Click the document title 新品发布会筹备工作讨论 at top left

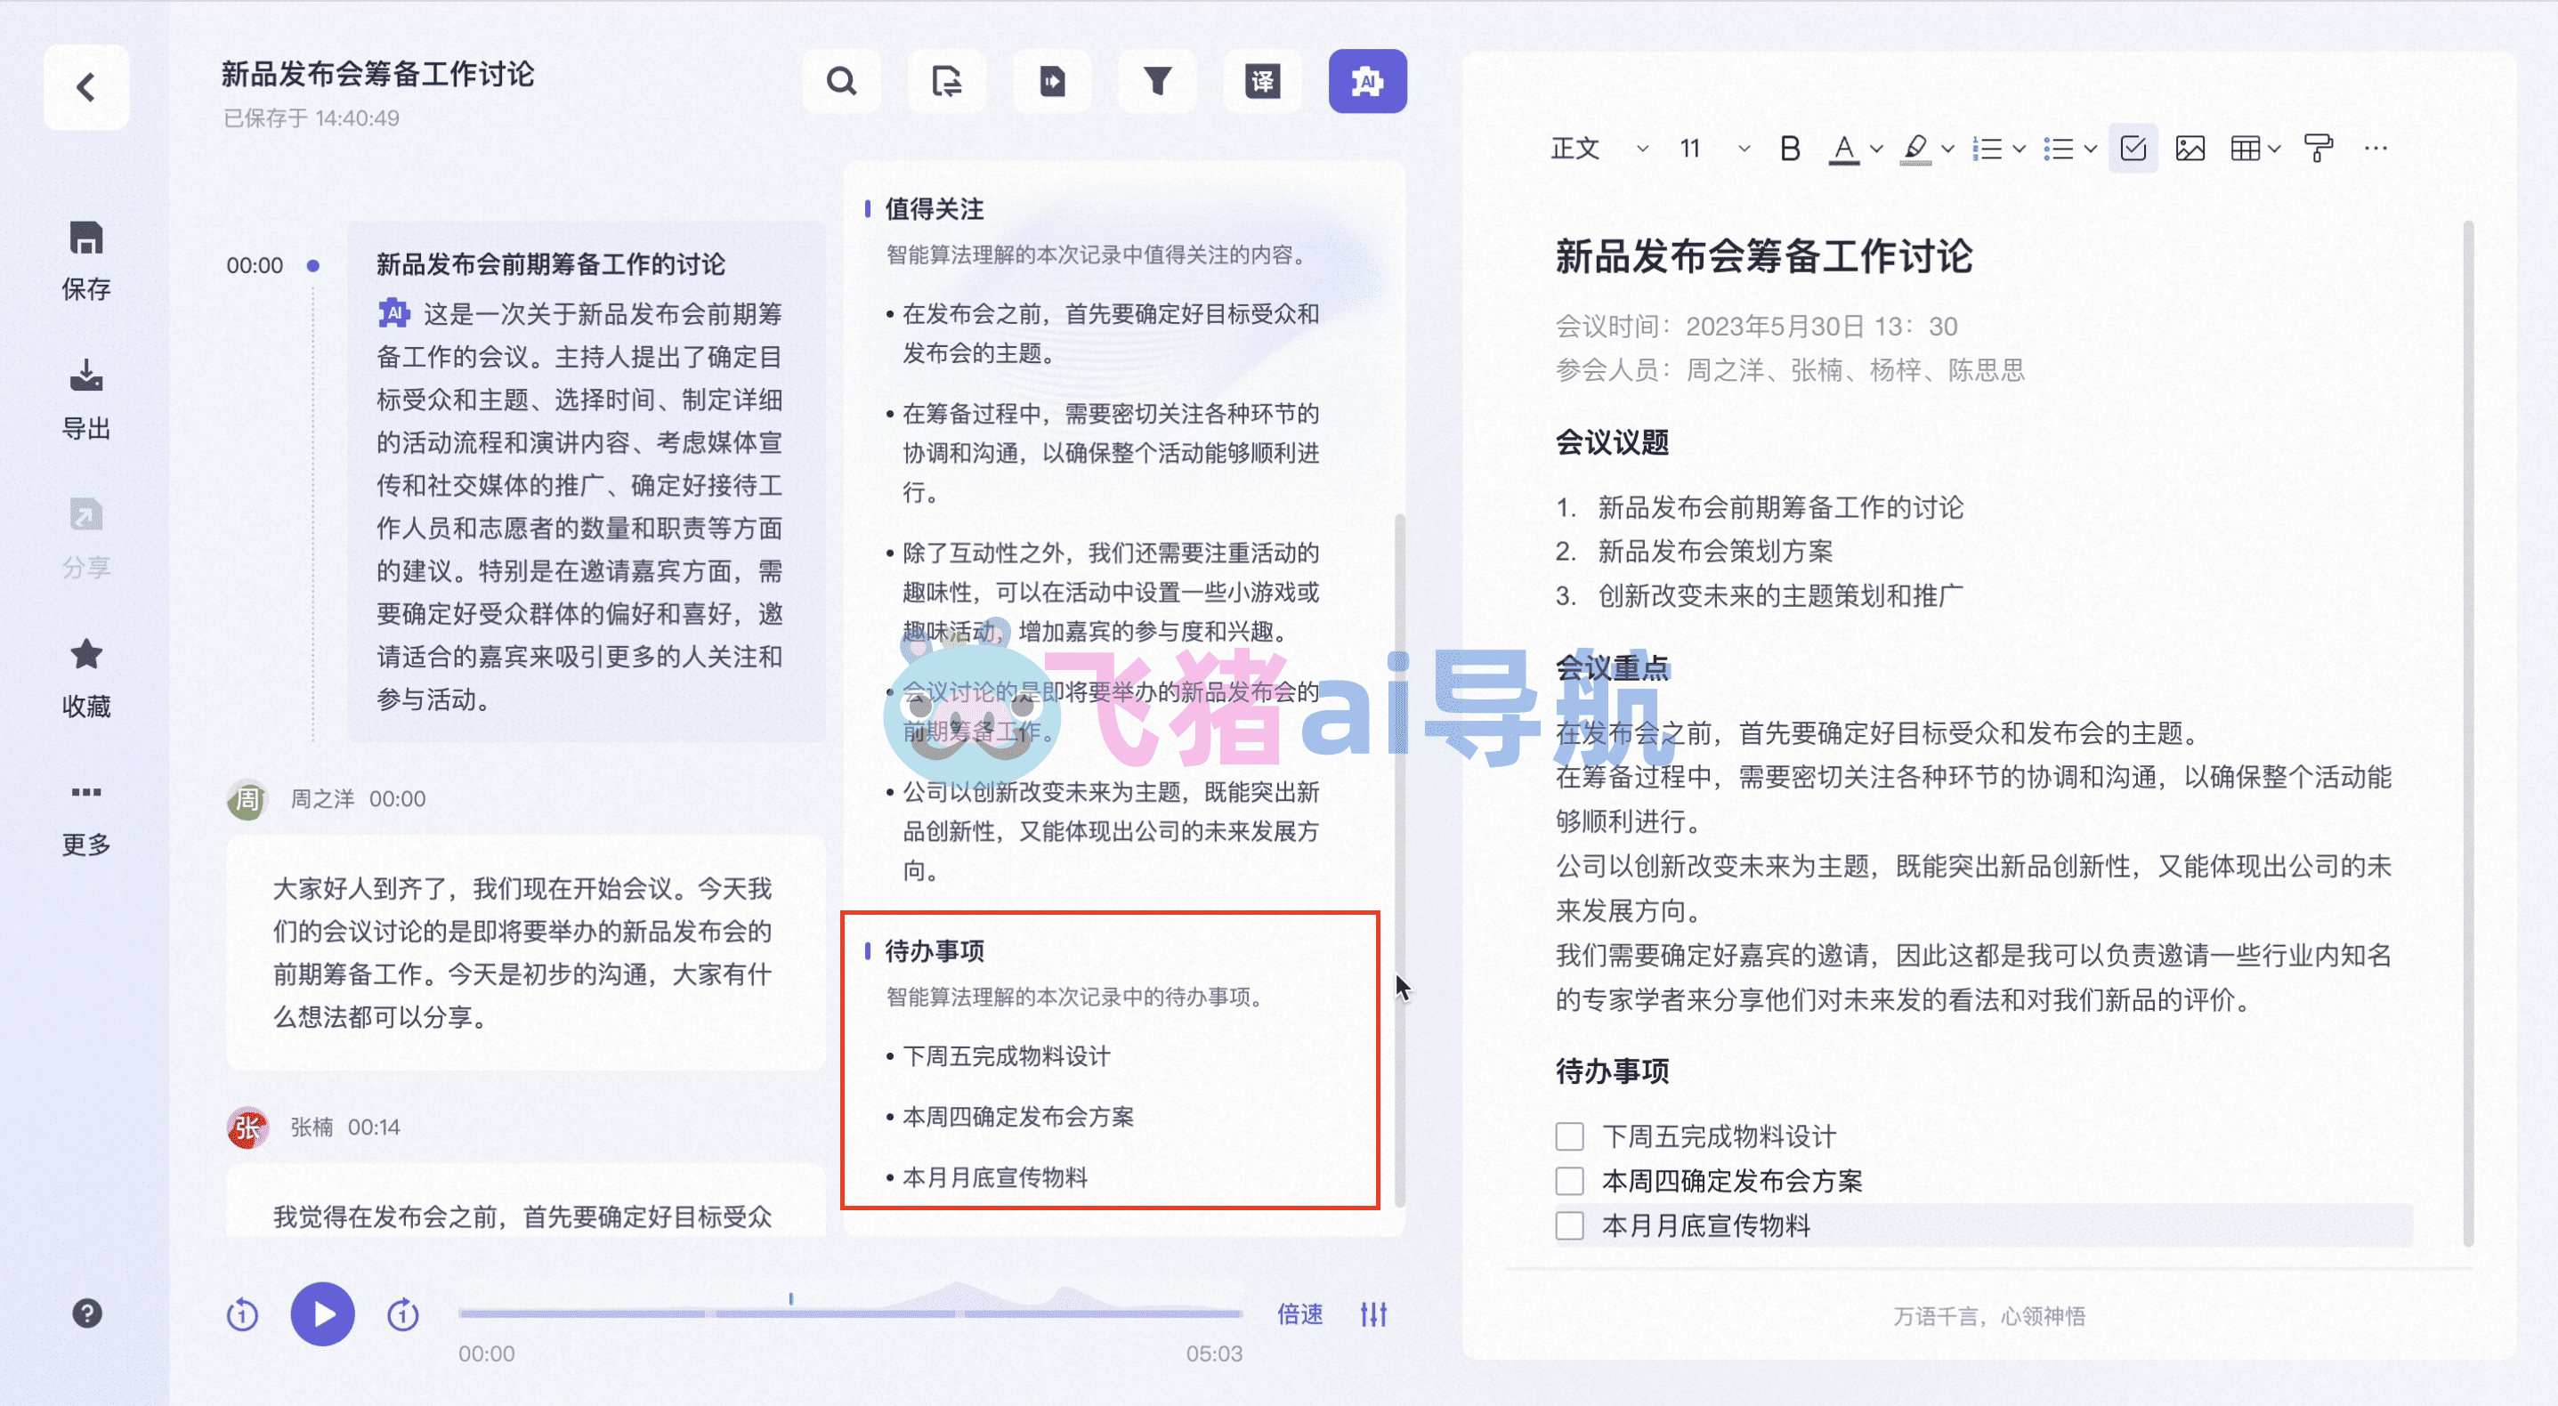point(377,75)
